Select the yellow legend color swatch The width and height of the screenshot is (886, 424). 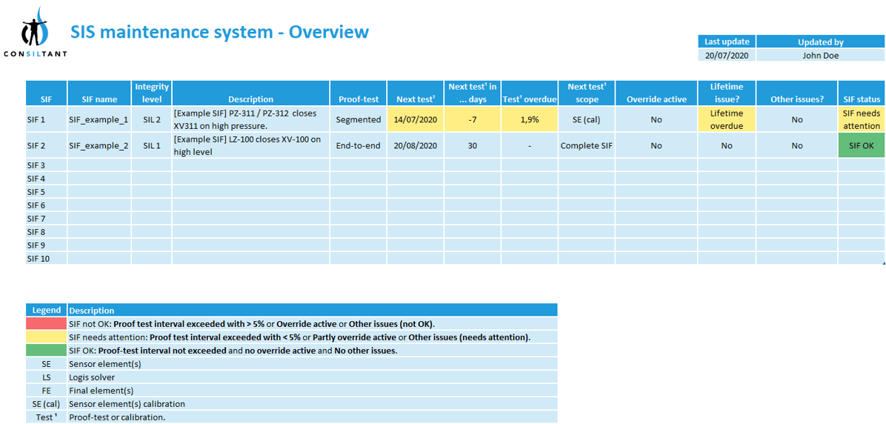click(x=46, y=337)
